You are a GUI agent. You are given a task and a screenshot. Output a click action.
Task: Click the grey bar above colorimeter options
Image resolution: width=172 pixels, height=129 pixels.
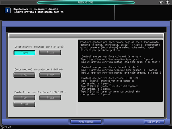point(86,36)
